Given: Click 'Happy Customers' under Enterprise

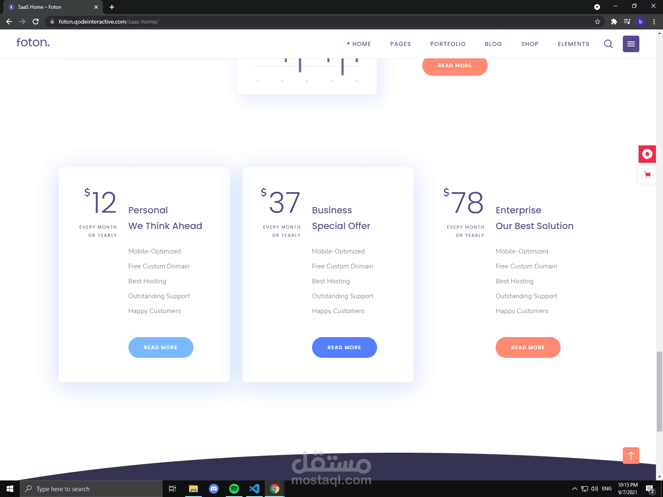Looking at the screenshot, I should pos(522,311).
